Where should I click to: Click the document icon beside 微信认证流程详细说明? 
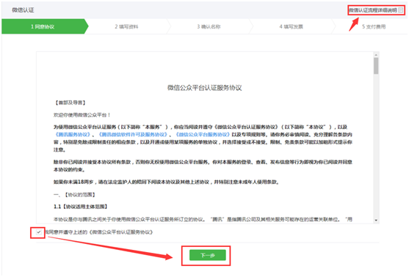pyautogui.click(x=401, y=10)
